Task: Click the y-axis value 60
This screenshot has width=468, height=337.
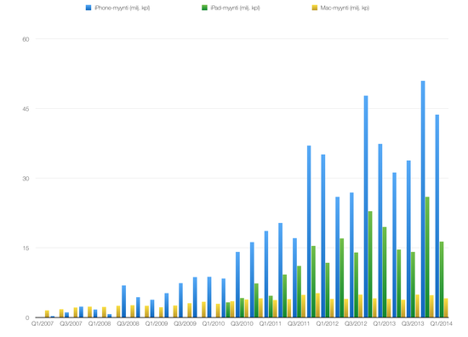Action: [26, 39]
